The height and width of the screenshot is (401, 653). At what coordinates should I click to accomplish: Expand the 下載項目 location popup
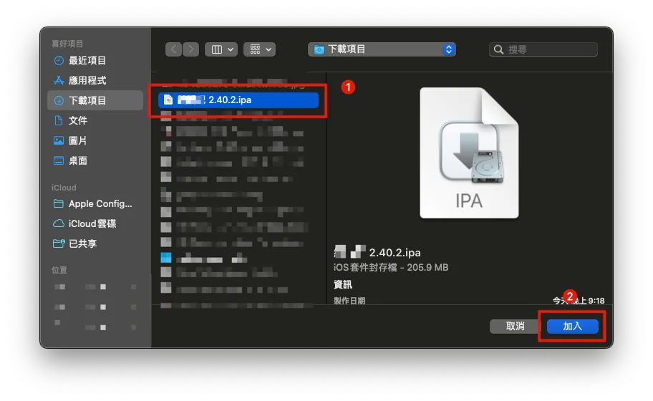point(382,49)
